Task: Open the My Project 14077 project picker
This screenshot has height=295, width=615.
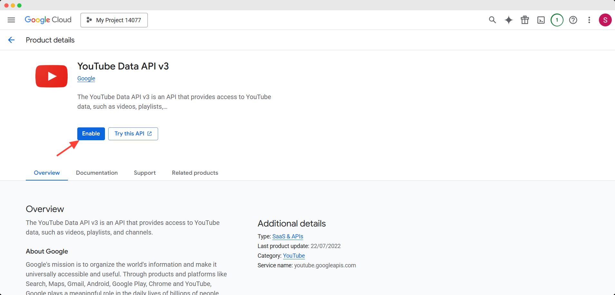Action: pyautogui.click(x=114, y=20)
